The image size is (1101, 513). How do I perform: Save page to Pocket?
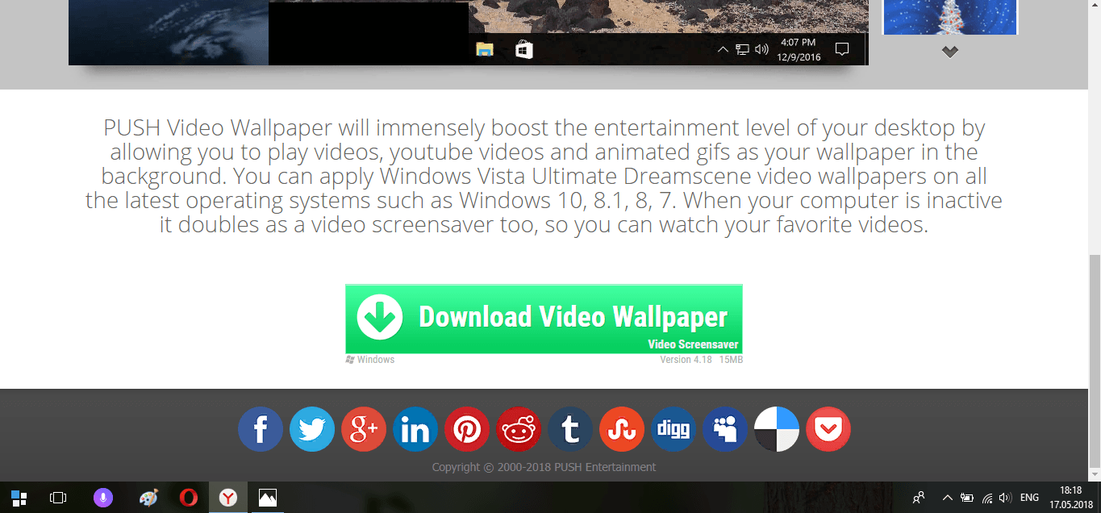828,429
